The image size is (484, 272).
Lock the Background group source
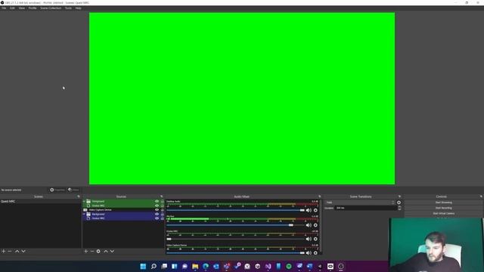[163, 214]
